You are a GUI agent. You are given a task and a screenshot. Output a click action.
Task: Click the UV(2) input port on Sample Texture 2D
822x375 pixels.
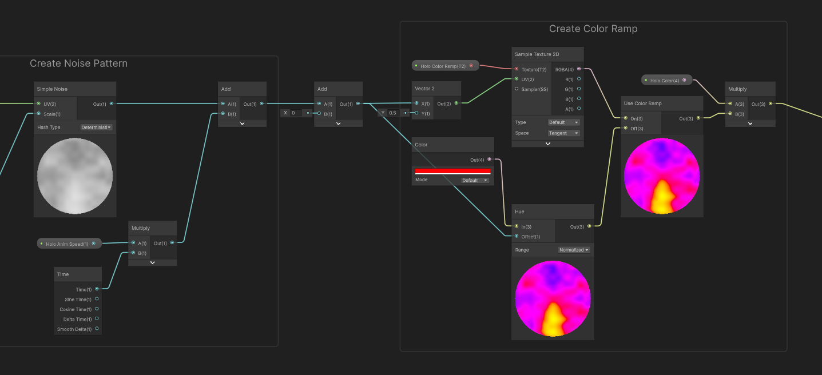[x=517, y=79]
